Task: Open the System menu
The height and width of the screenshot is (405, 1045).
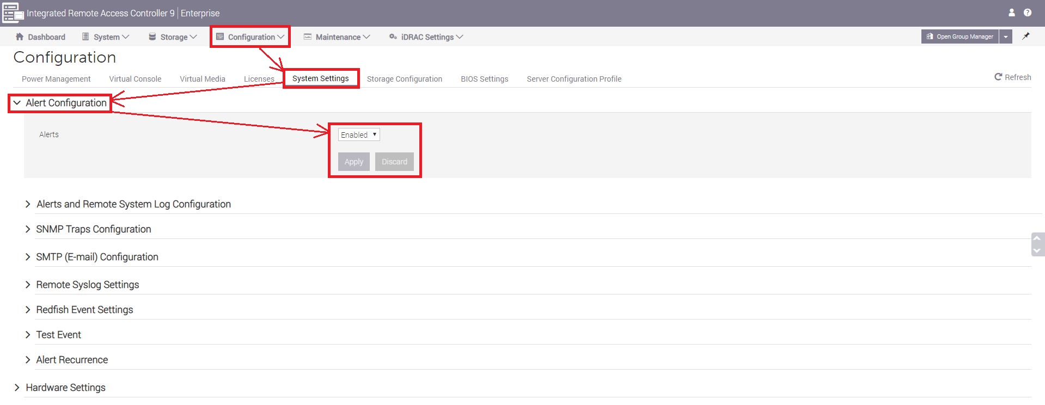Action: (106, 37)
